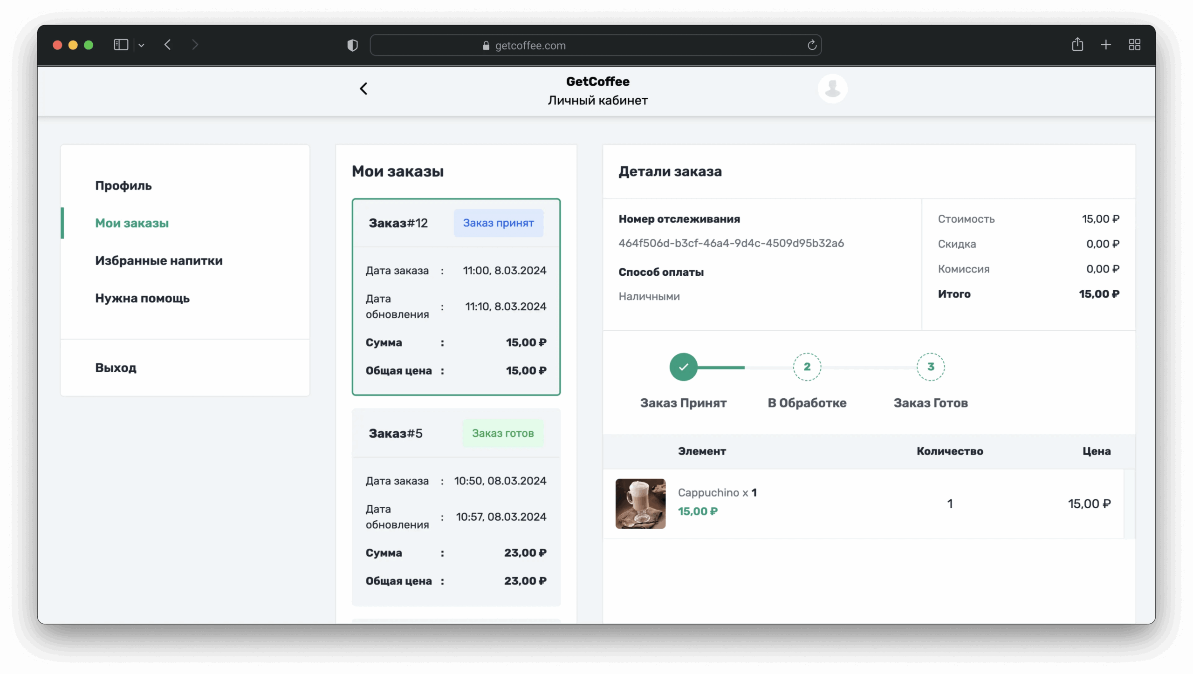Select the Заказ#12 order card
The height and width of the screenshot is (674, 1193).
click(456, 297)
